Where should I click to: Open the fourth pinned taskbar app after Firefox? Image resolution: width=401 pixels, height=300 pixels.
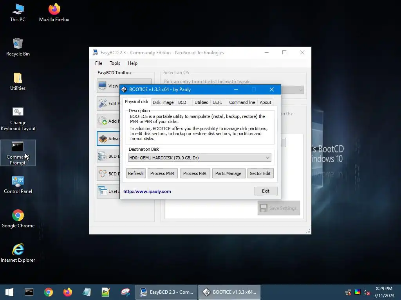(87, 292)
